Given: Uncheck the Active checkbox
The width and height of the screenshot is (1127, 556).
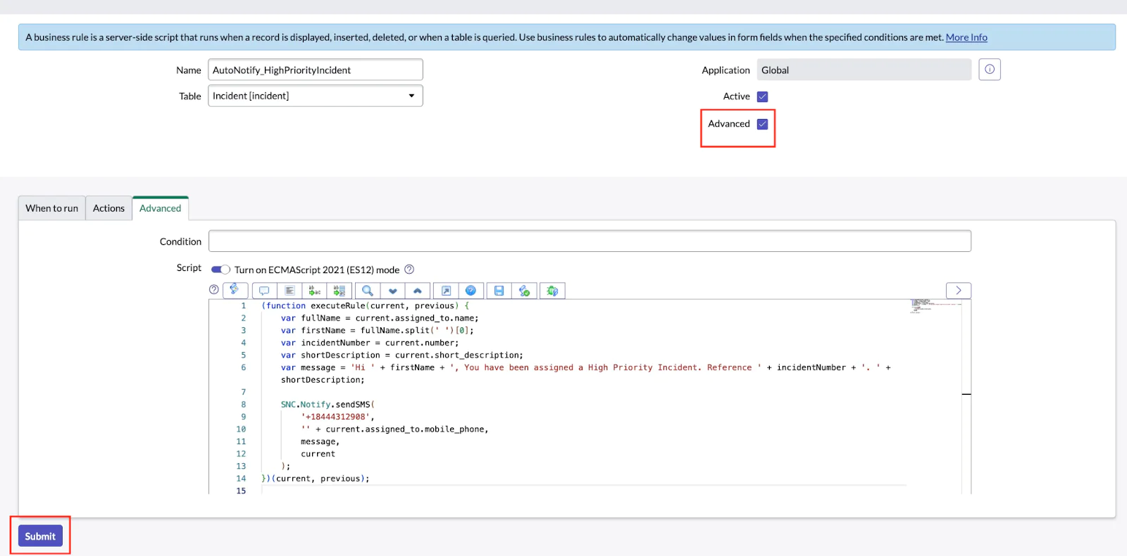Looking at the screenshot, I should 762,96.
